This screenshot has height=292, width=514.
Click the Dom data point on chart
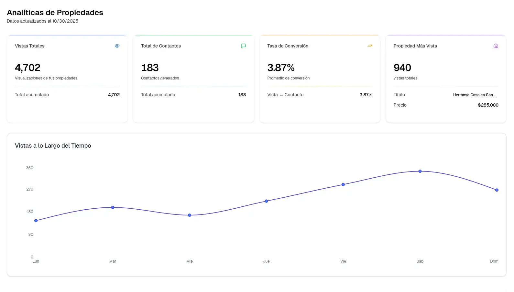[497, 190]
